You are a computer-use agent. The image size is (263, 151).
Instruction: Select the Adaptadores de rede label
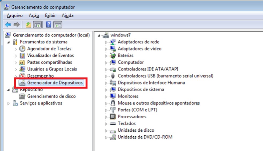point(138,42)
